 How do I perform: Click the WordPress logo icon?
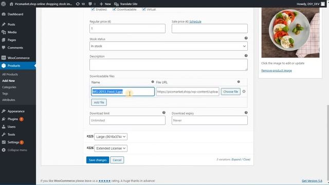click(4, 4)
